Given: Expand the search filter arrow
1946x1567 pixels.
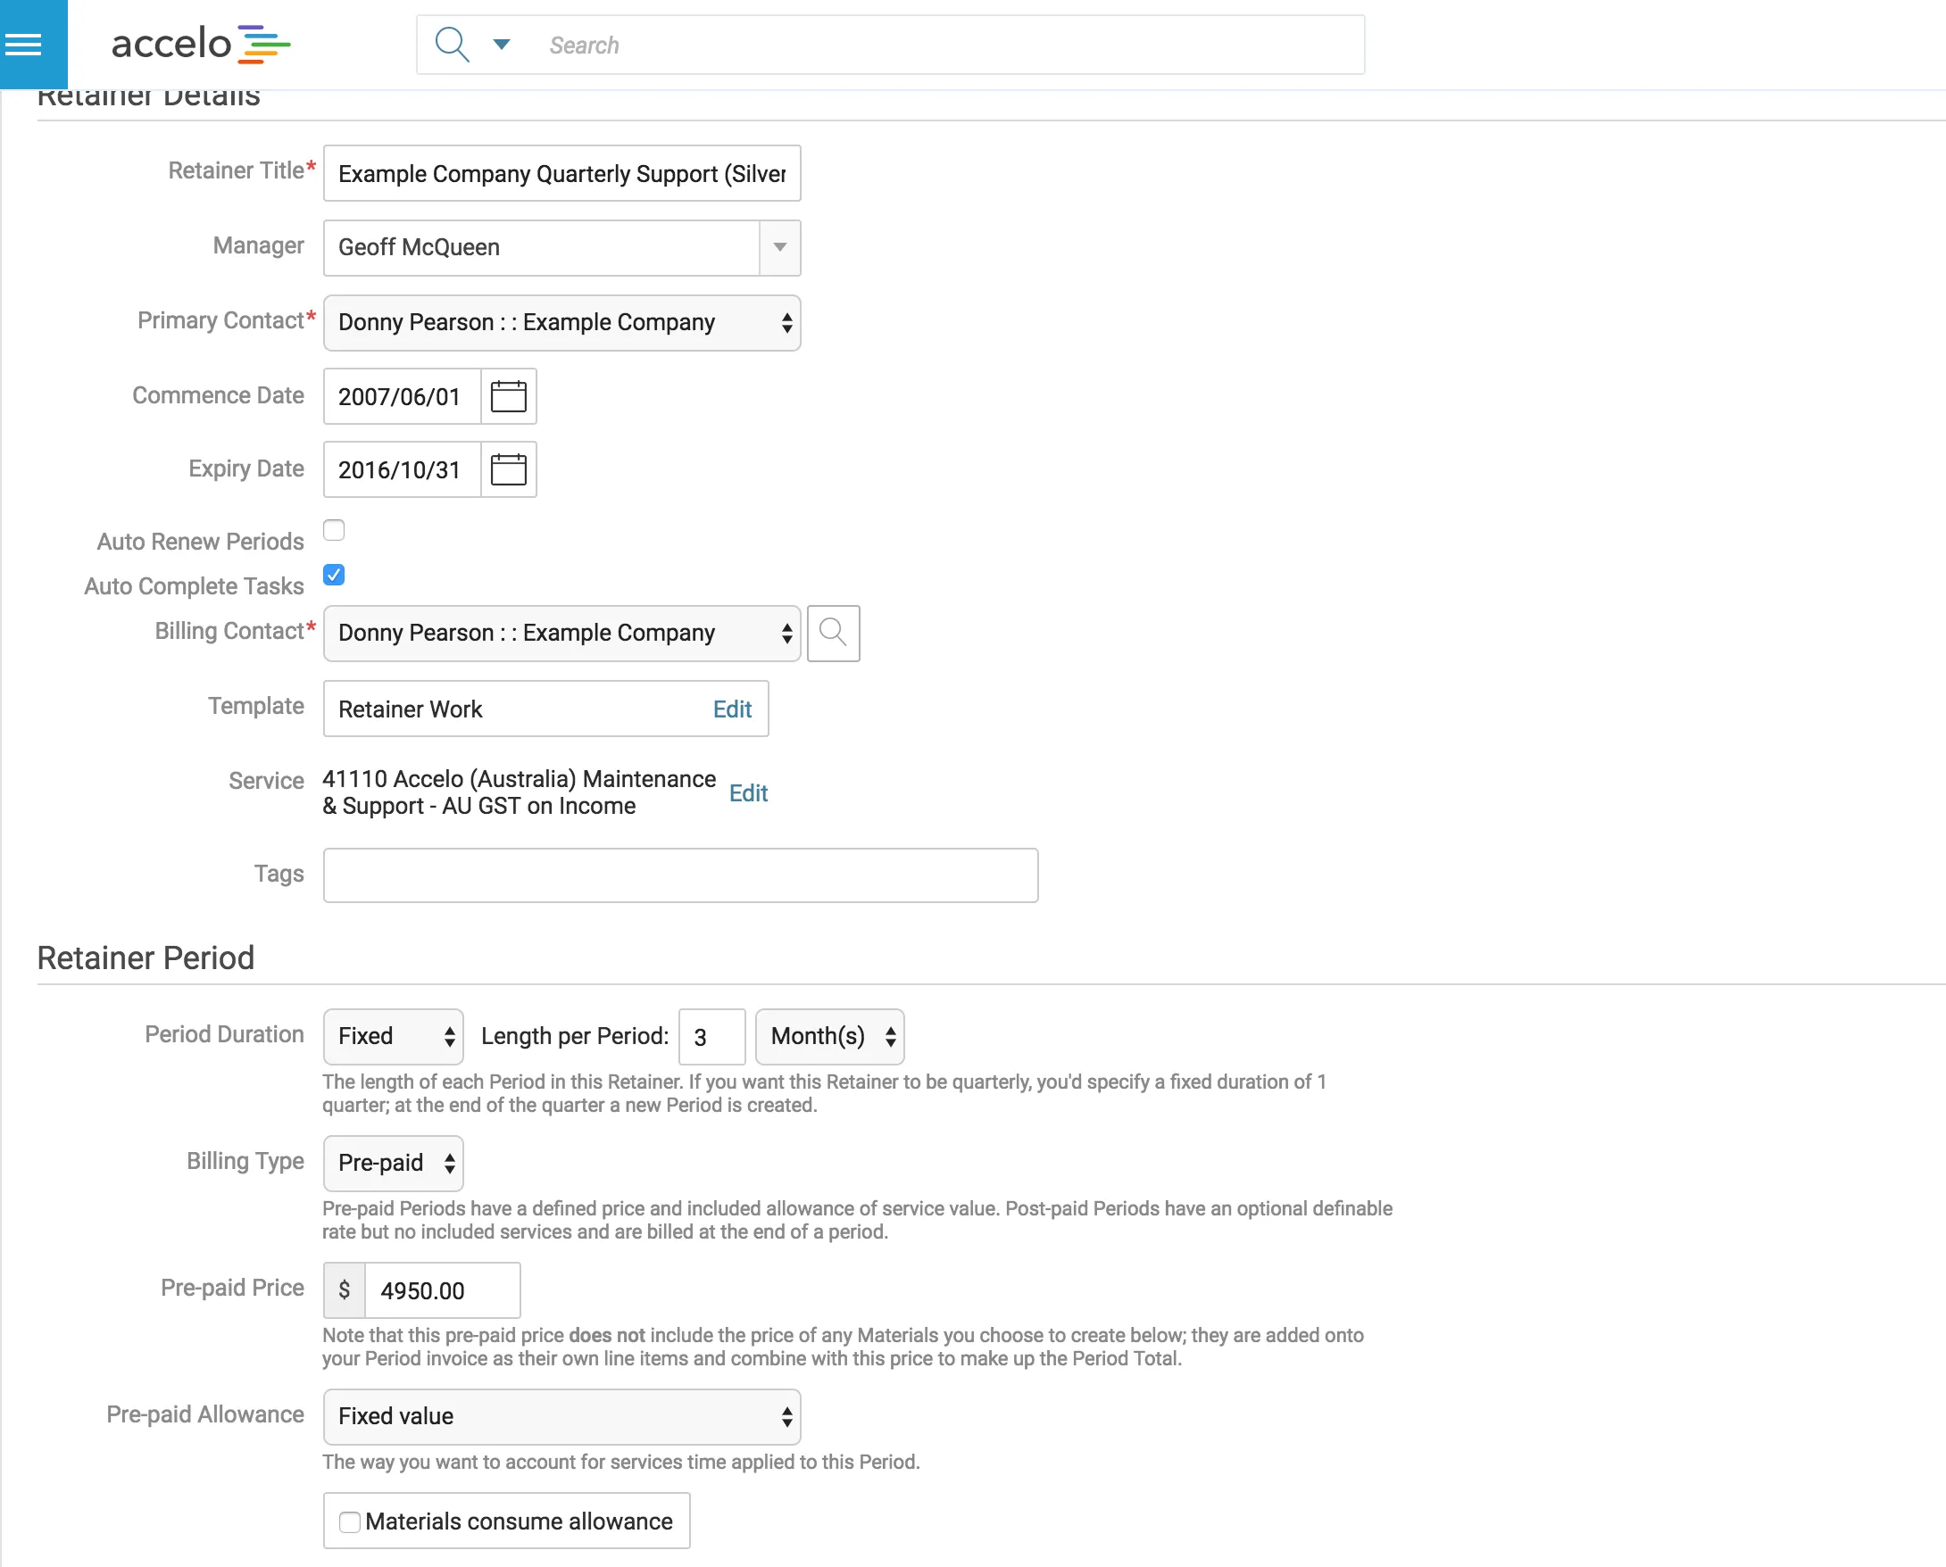Looking at the screenshot, I should [x=502, y=45].
